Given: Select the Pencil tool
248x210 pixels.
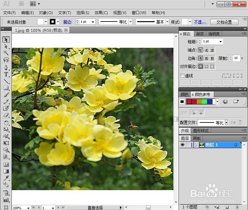Looking at the screenshot, I should tap(6, 101).
